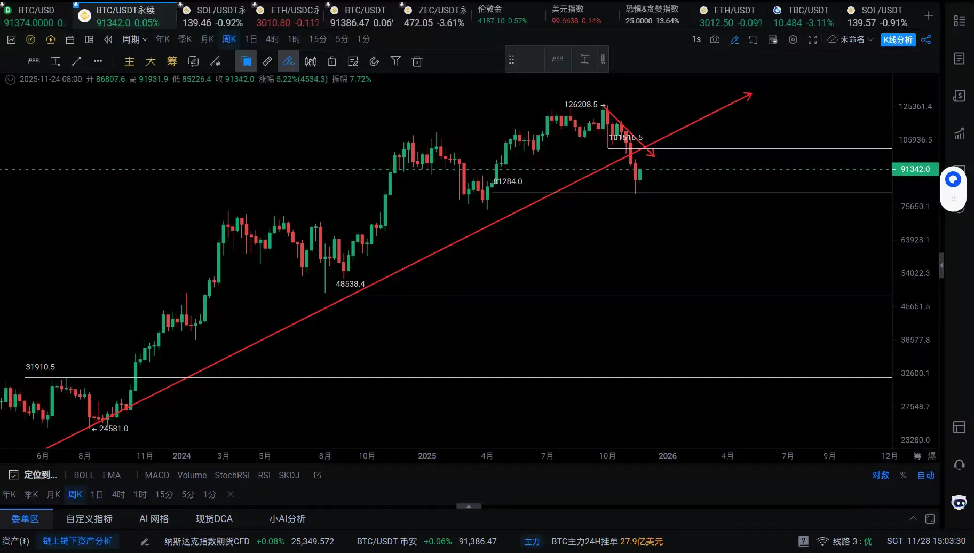
Task: Open the AI 网格 tab
Action: (x=154, y=519)
